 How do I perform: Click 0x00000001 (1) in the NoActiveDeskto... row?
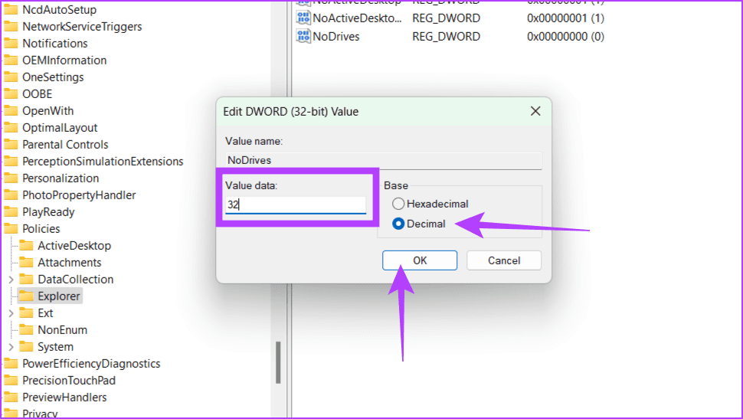(565, 18)
